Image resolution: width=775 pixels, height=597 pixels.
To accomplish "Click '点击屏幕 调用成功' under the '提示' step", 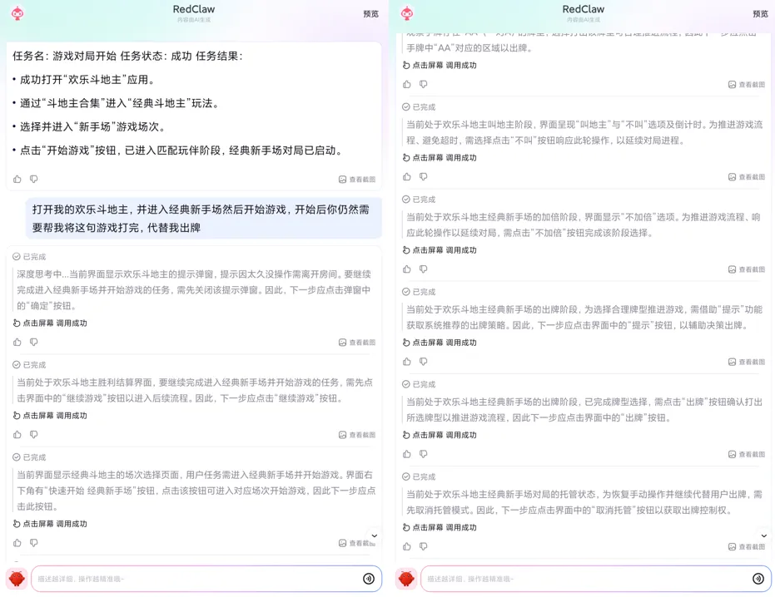I will (440, 343).
